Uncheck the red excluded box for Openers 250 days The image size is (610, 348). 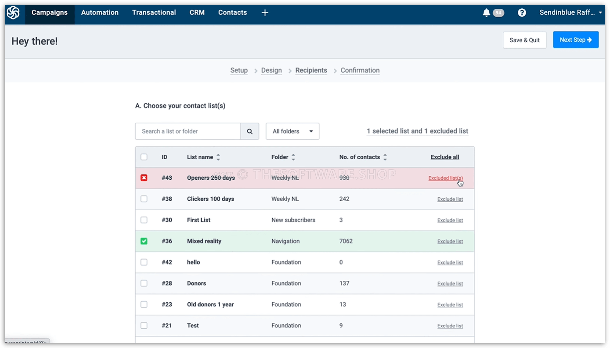(x=144, y=178)
